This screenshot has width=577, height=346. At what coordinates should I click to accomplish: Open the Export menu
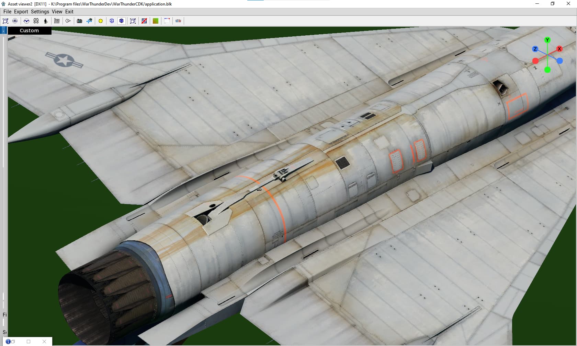tap(21, 12)
